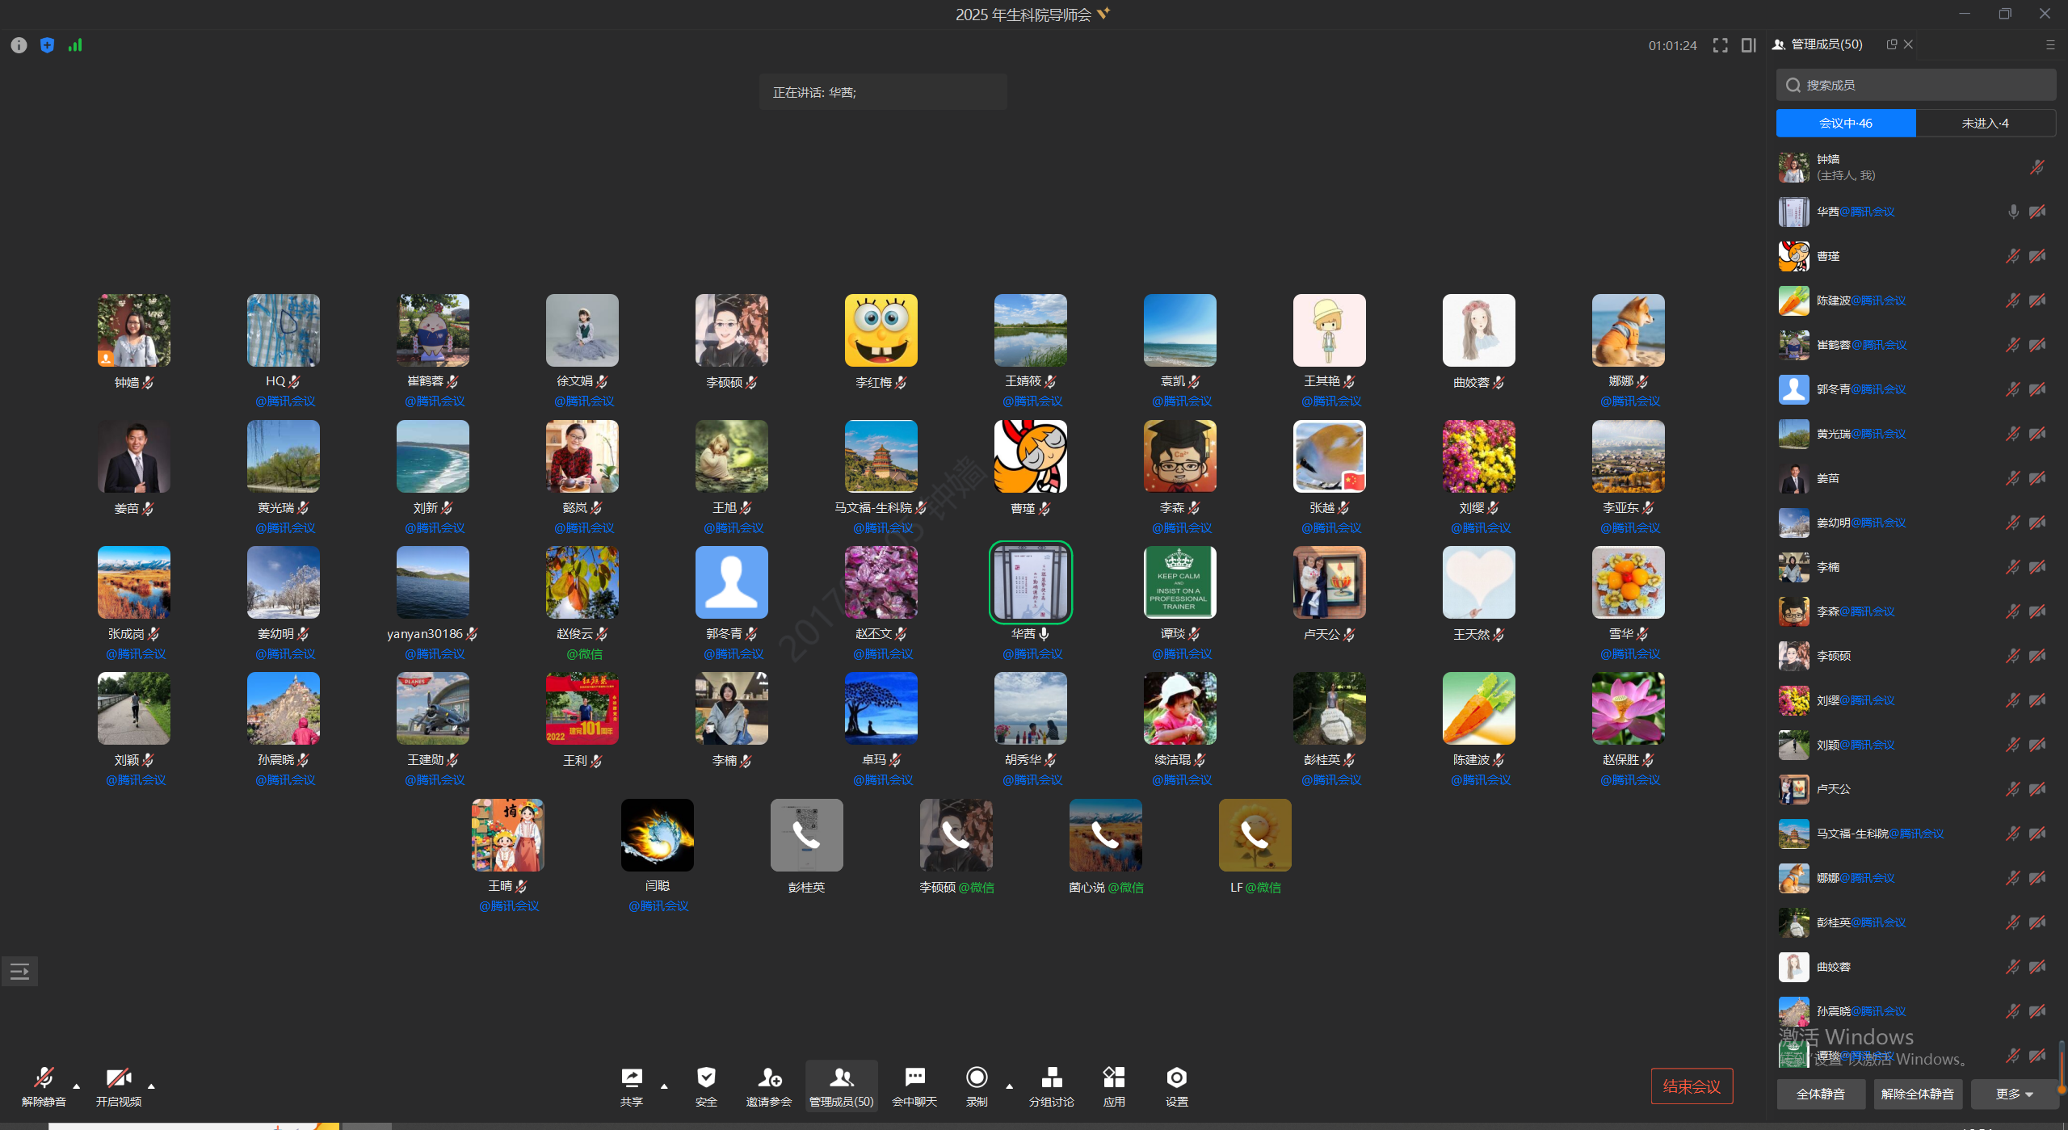
Task: Expand the share options arrow beside 共享
Action: 664,1086
